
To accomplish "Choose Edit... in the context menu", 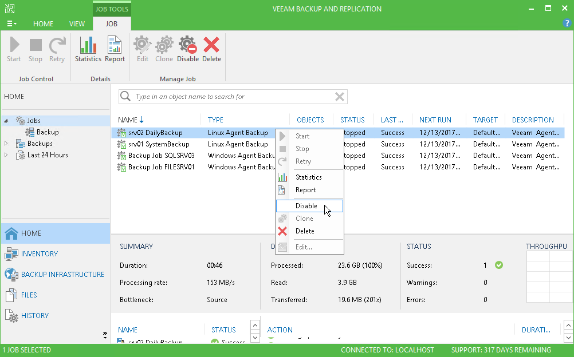I will click(309, 247).
